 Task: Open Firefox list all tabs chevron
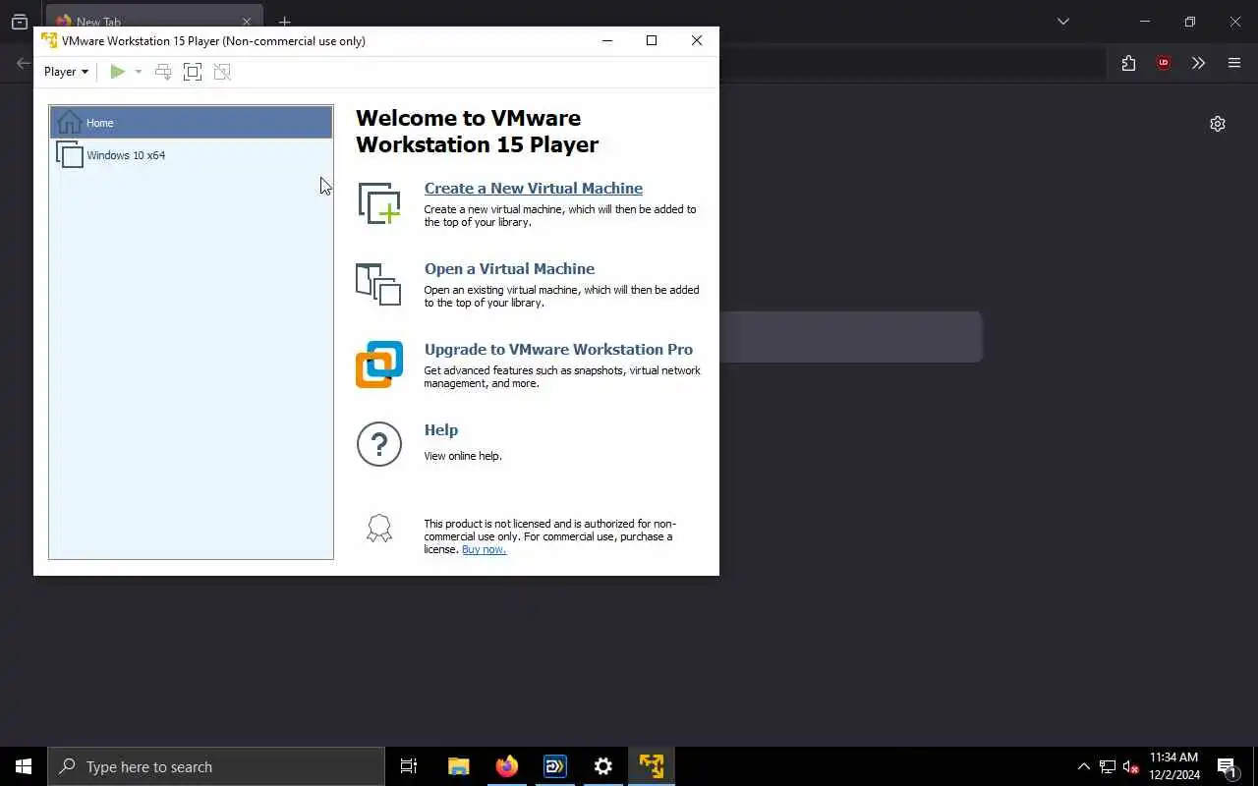click(1063, 21)
